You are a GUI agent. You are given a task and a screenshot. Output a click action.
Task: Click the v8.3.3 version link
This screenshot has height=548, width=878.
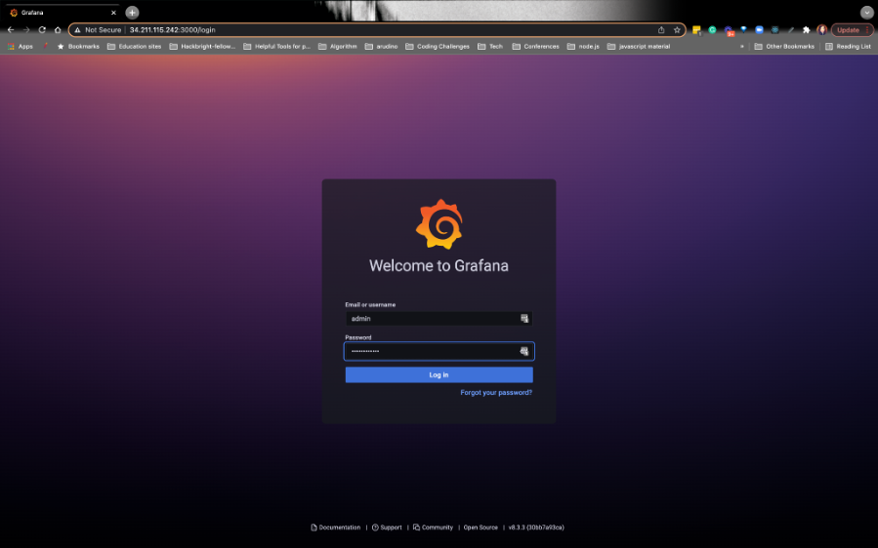[x=536, y=528]
